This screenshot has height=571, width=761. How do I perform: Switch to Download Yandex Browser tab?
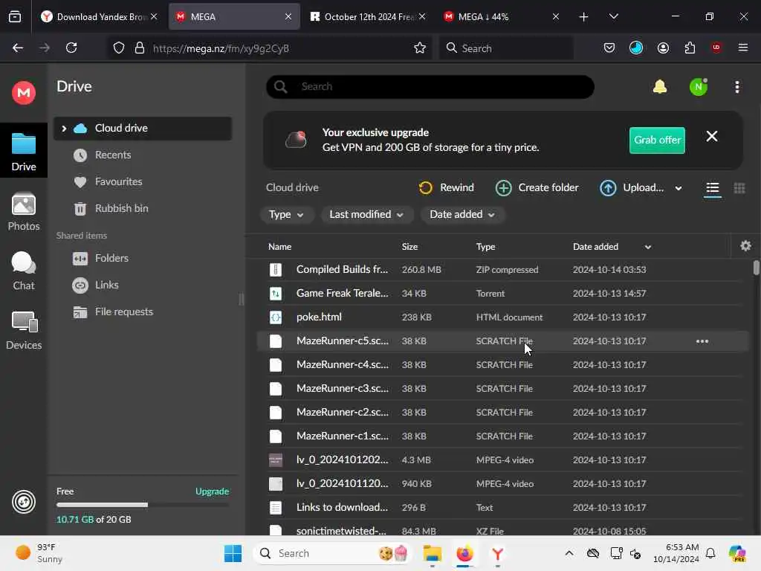coord(99,16)
